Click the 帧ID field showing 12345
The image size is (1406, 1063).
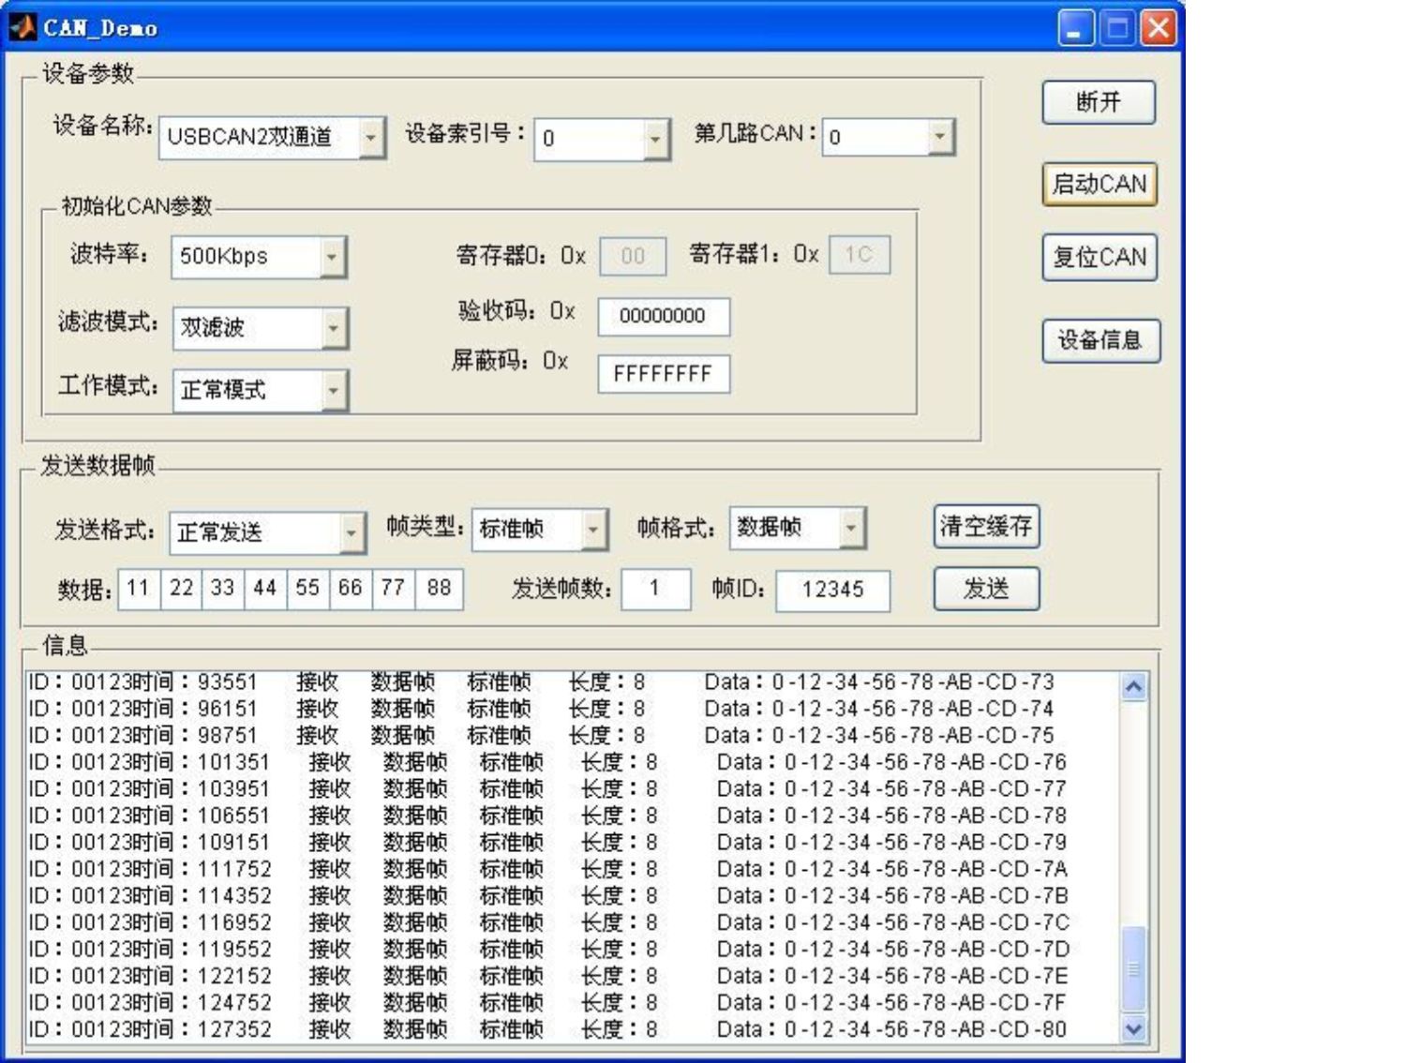point(832,590)
